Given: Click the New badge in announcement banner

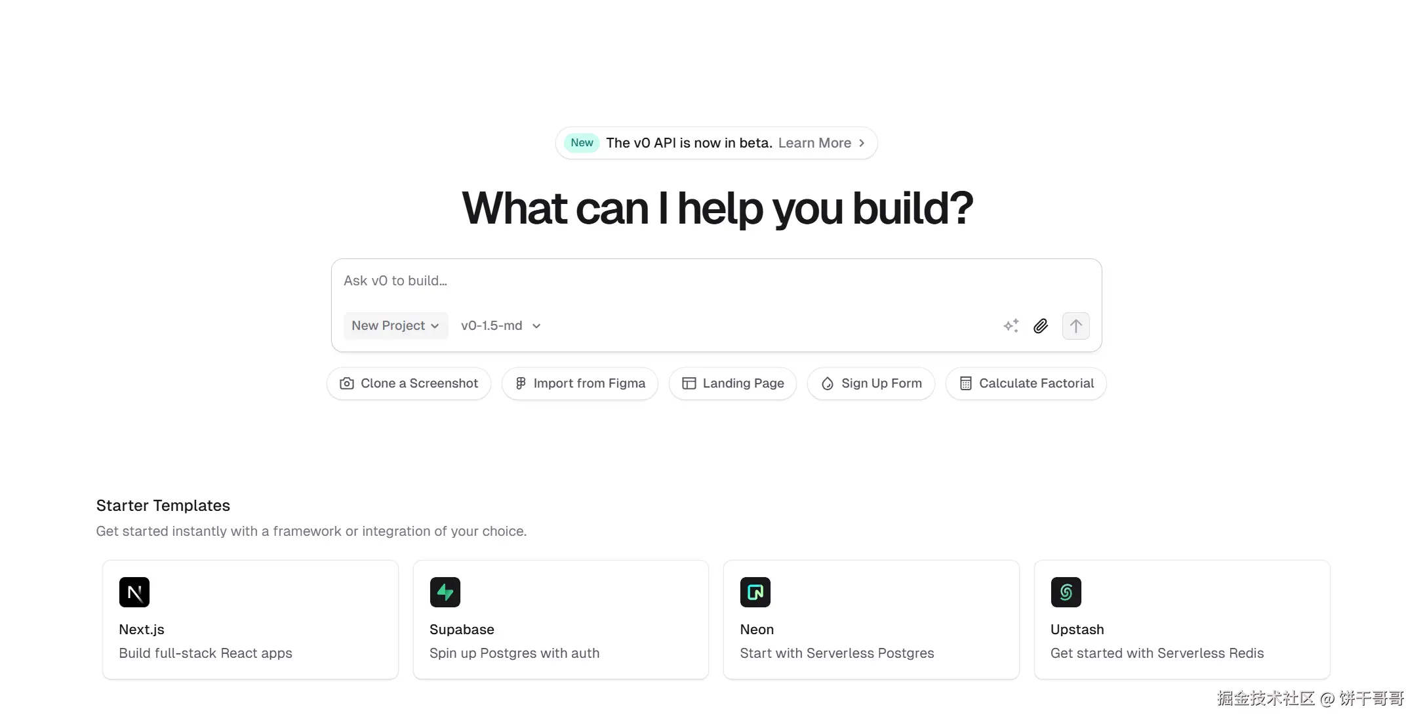Looking at the screenshot, I should (x=582, y=143).
